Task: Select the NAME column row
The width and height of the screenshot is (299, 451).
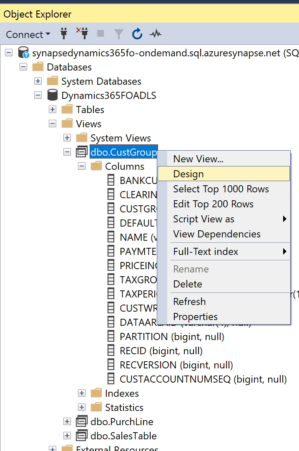Action: point(138,237)
